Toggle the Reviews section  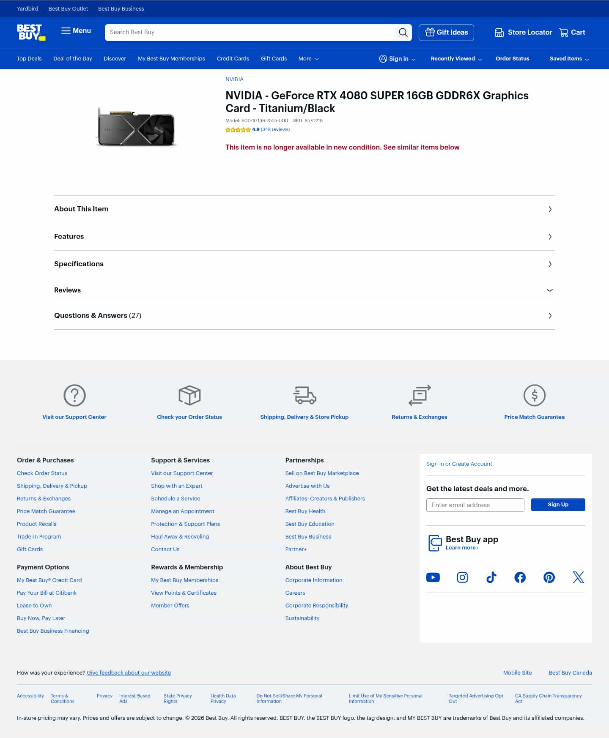pos(304,290)
